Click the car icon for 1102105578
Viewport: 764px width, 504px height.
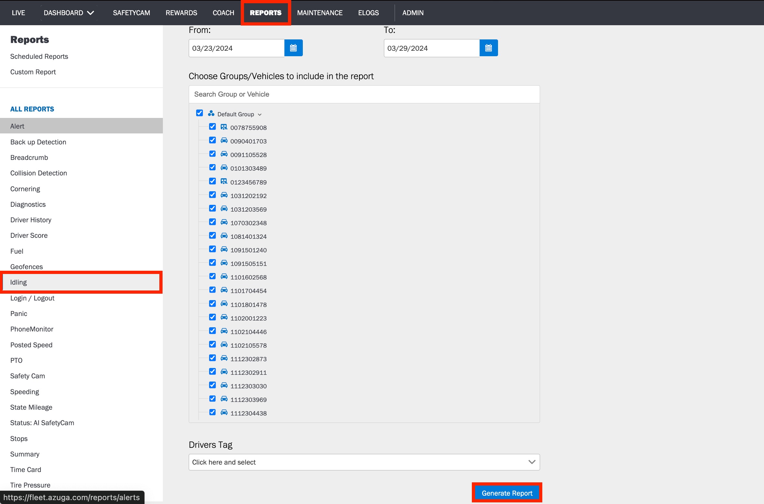224,345
